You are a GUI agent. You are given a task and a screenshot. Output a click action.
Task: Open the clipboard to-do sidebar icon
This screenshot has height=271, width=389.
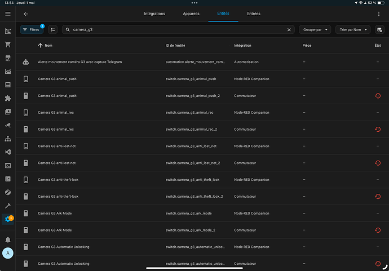pos(8,179)
